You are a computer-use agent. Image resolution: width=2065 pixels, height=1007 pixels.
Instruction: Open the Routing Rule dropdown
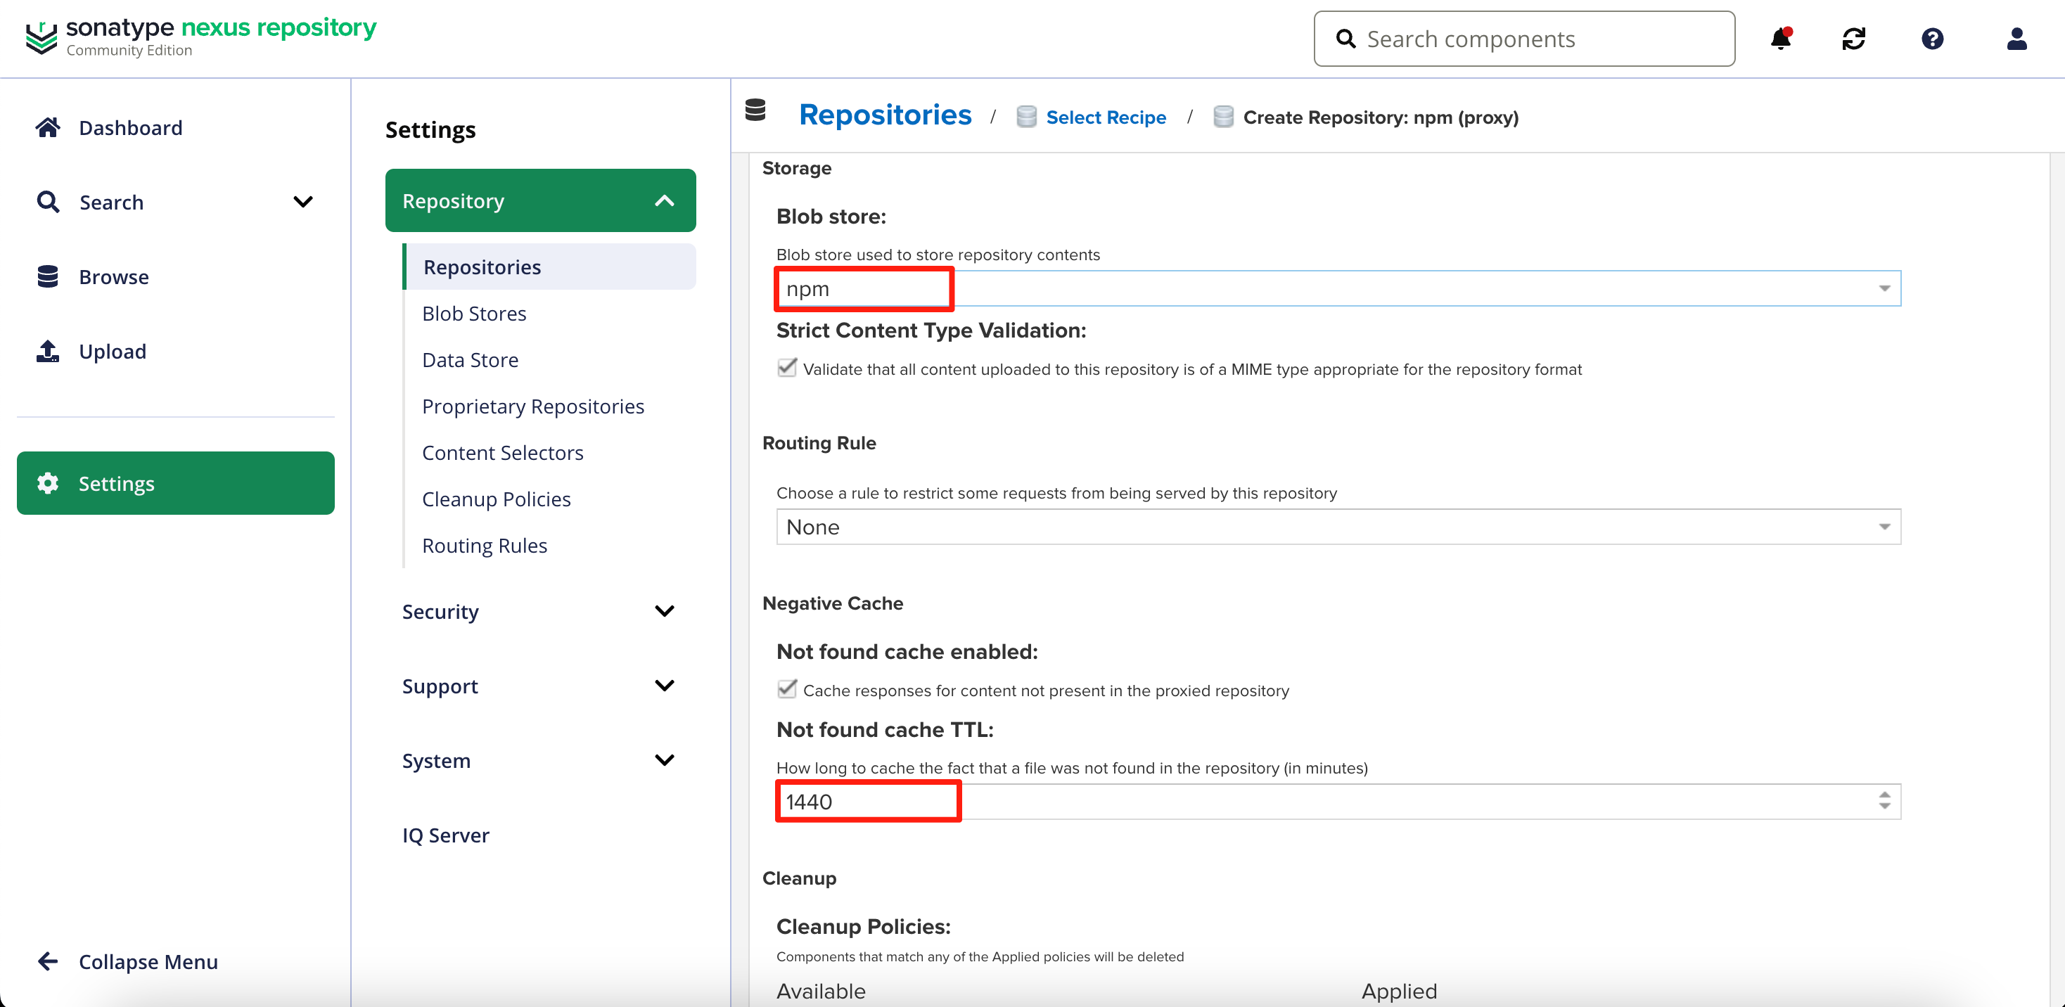[1884, 527]
